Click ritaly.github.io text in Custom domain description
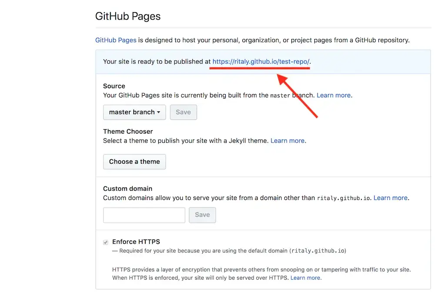This screenshot has height=294, width=435. (x=343, y=198)
